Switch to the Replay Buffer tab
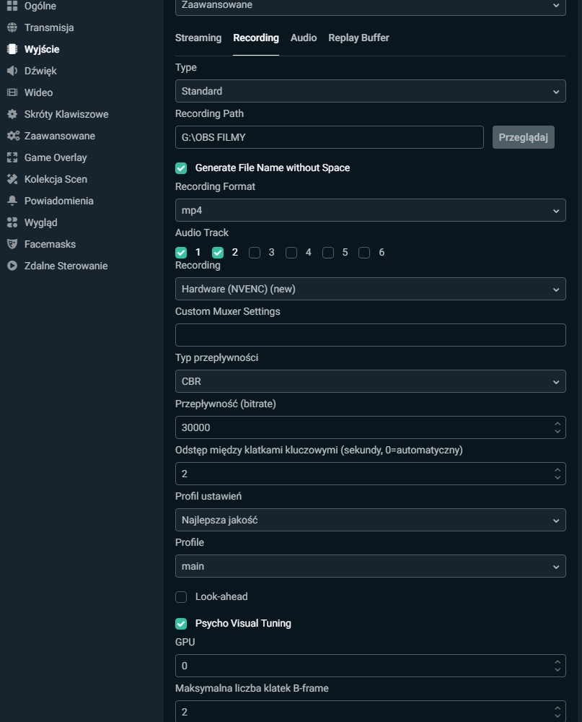582x722 pixels. [x=358, y=38]
